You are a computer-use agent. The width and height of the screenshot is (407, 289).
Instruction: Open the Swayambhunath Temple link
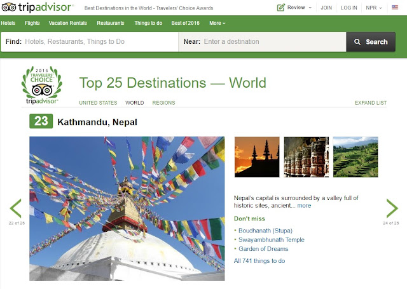pyautogui.click(x=272, y=239)
